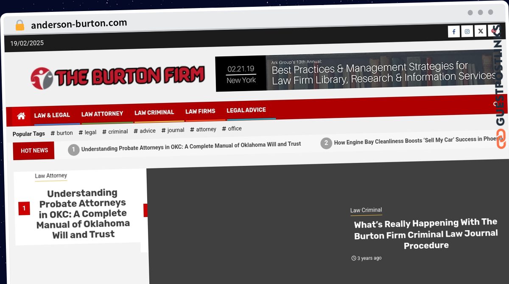The height and width of the screenshot is (284, 509).
Task: Select the '# burton' popular tag
Action: [62, 133]
